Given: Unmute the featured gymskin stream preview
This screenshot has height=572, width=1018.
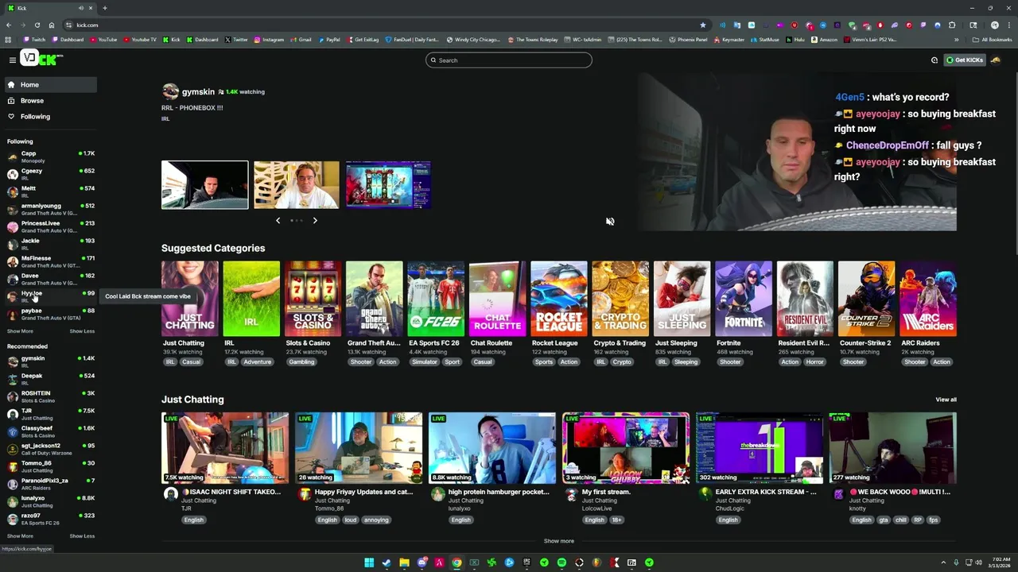Looking at the screenshot, I should pyautogui.click(x=610, y=222).
